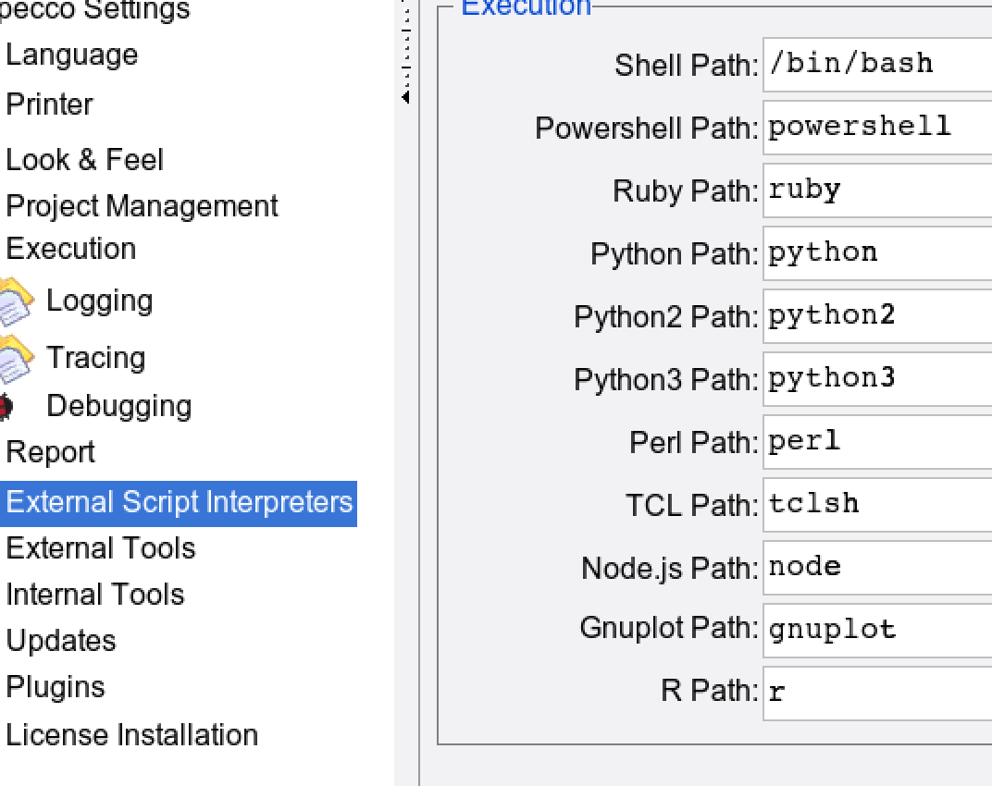
Task: Click the Tracing folder icon
Action: click(17, 359)
